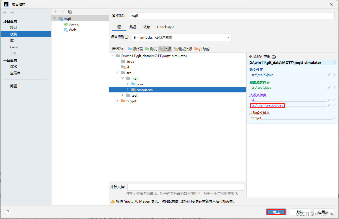Screen dimensions: 339x219
Task: Click the 确定 button
Action: click(276, 212)
